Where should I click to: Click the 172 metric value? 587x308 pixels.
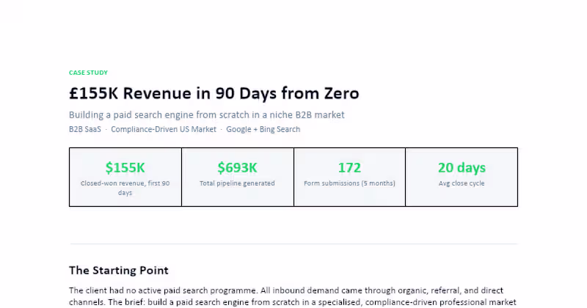(349, 168)
